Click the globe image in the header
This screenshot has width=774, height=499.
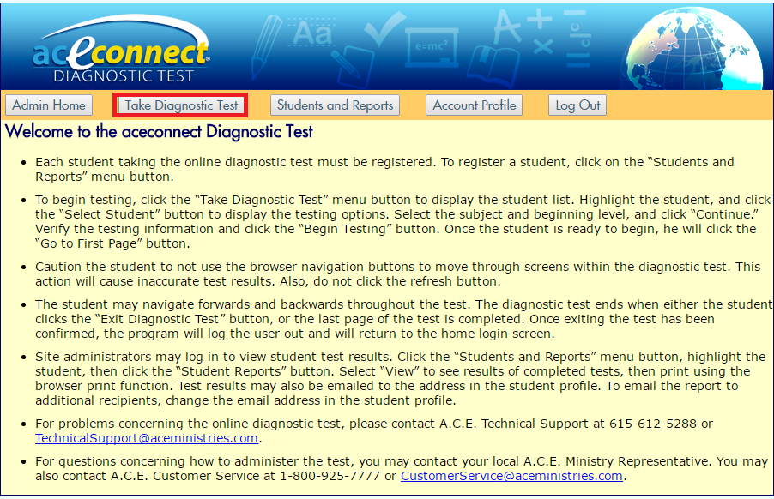[x=695, y=49]
